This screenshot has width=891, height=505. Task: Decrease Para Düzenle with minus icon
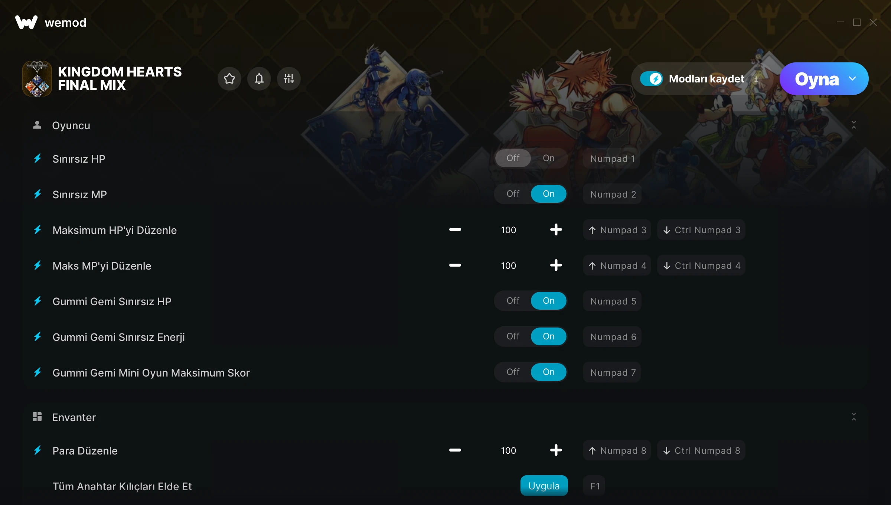pyautogui.click(x=455, y=450)
